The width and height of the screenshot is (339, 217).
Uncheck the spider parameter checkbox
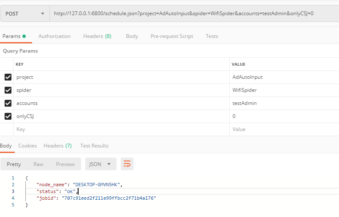[x=8, y=90]
